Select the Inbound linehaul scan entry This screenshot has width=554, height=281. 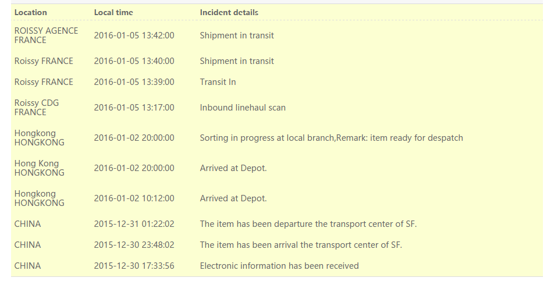click(243, 107)
